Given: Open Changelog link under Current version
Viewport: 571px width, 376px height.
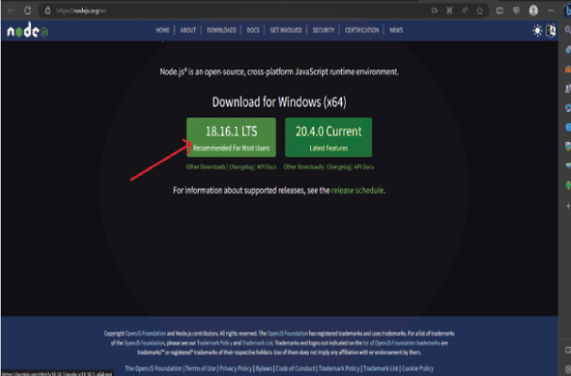Looking at the screenshot, I should (x=340, y=166).
